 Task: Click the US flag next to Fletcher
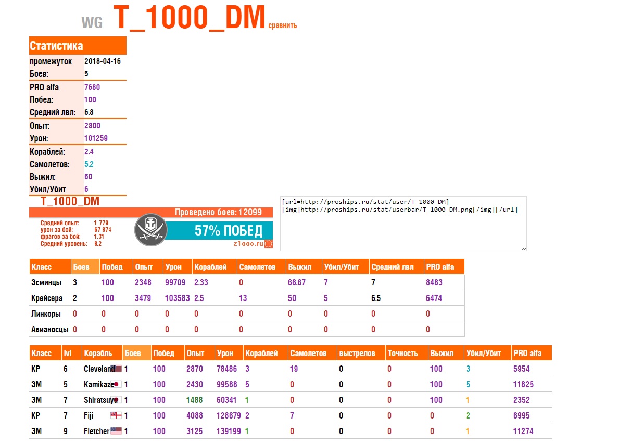point(116,431)
